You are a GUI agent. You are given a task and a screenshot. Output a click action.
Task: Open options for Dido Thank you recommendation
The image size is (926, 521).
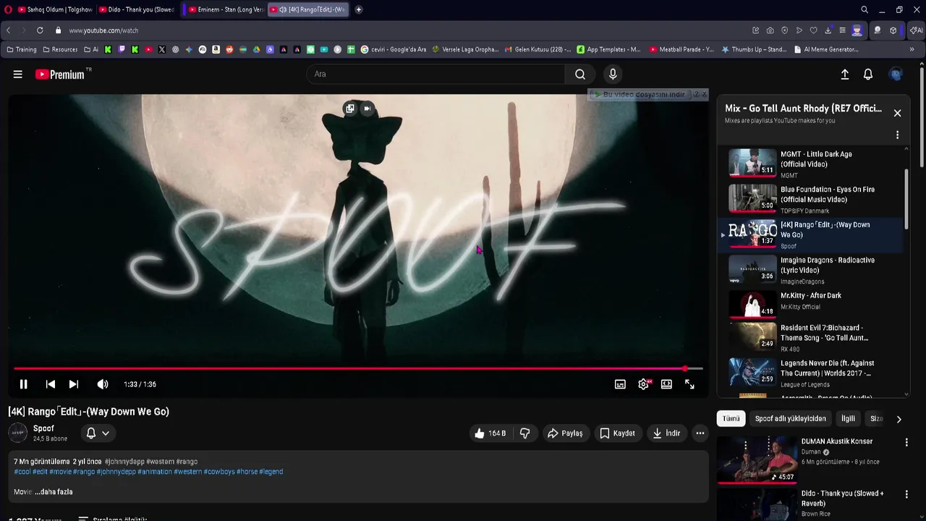906,494
